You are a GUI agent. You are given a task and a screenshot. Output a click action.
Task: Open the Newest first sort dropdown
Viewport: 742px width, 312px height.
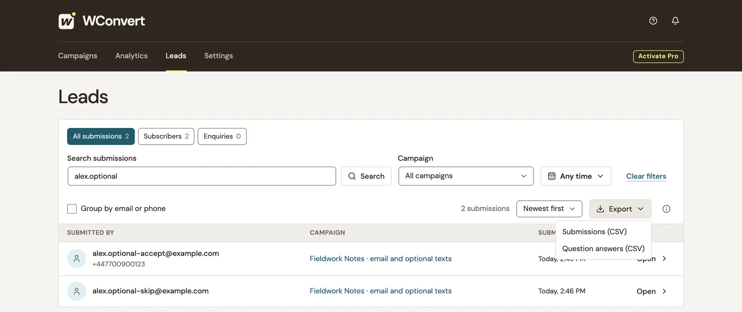[549, 209]
